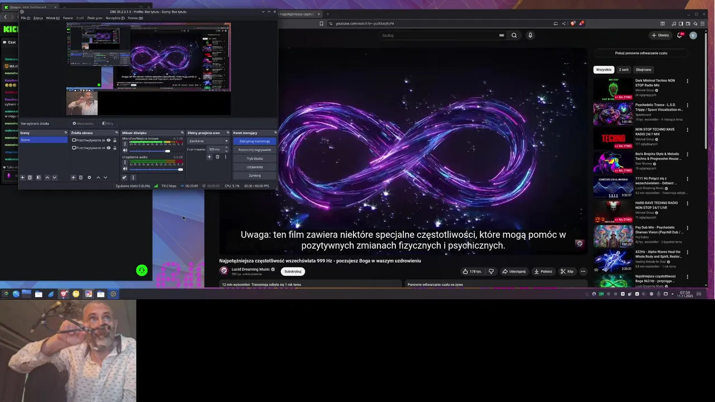Click Zamknij button in OBS

(x=255, y=175)
